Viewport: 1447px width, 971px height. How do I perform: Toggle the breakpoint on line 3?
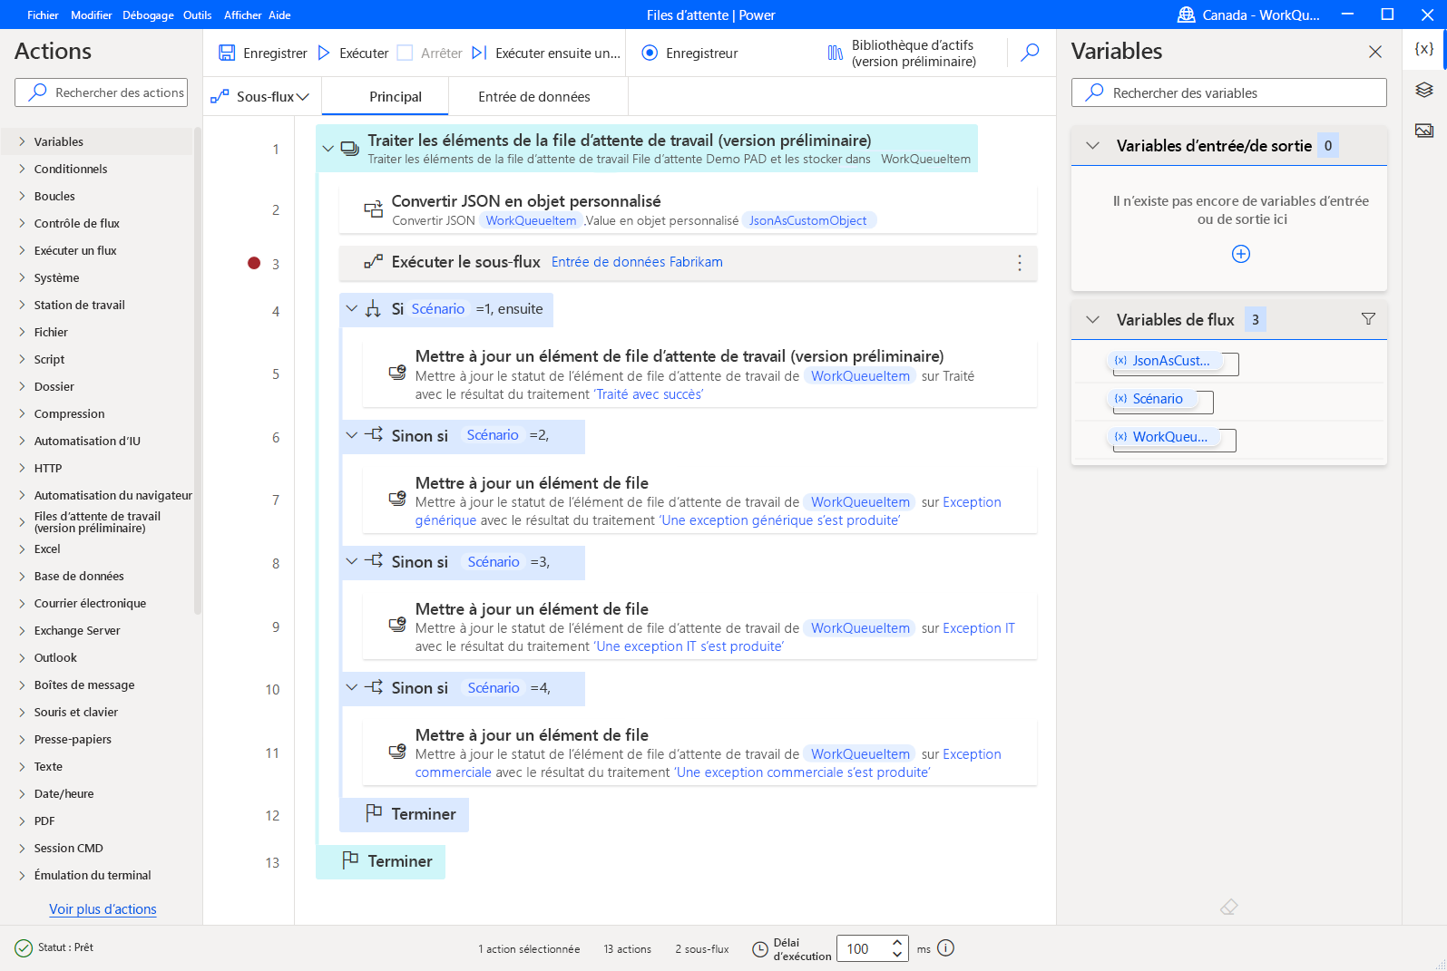click(254, 263)
